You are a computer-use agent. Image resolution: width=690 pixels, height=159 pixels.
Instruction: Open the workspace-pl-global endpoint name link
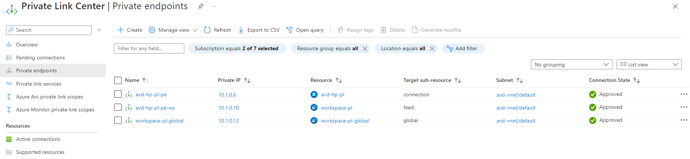[x=159, y=121]
